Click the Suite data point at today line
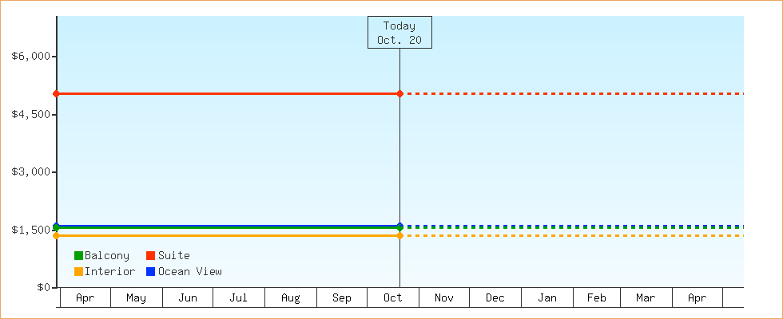This screenshot has height=319, width=783. click(x=399, y=94)
